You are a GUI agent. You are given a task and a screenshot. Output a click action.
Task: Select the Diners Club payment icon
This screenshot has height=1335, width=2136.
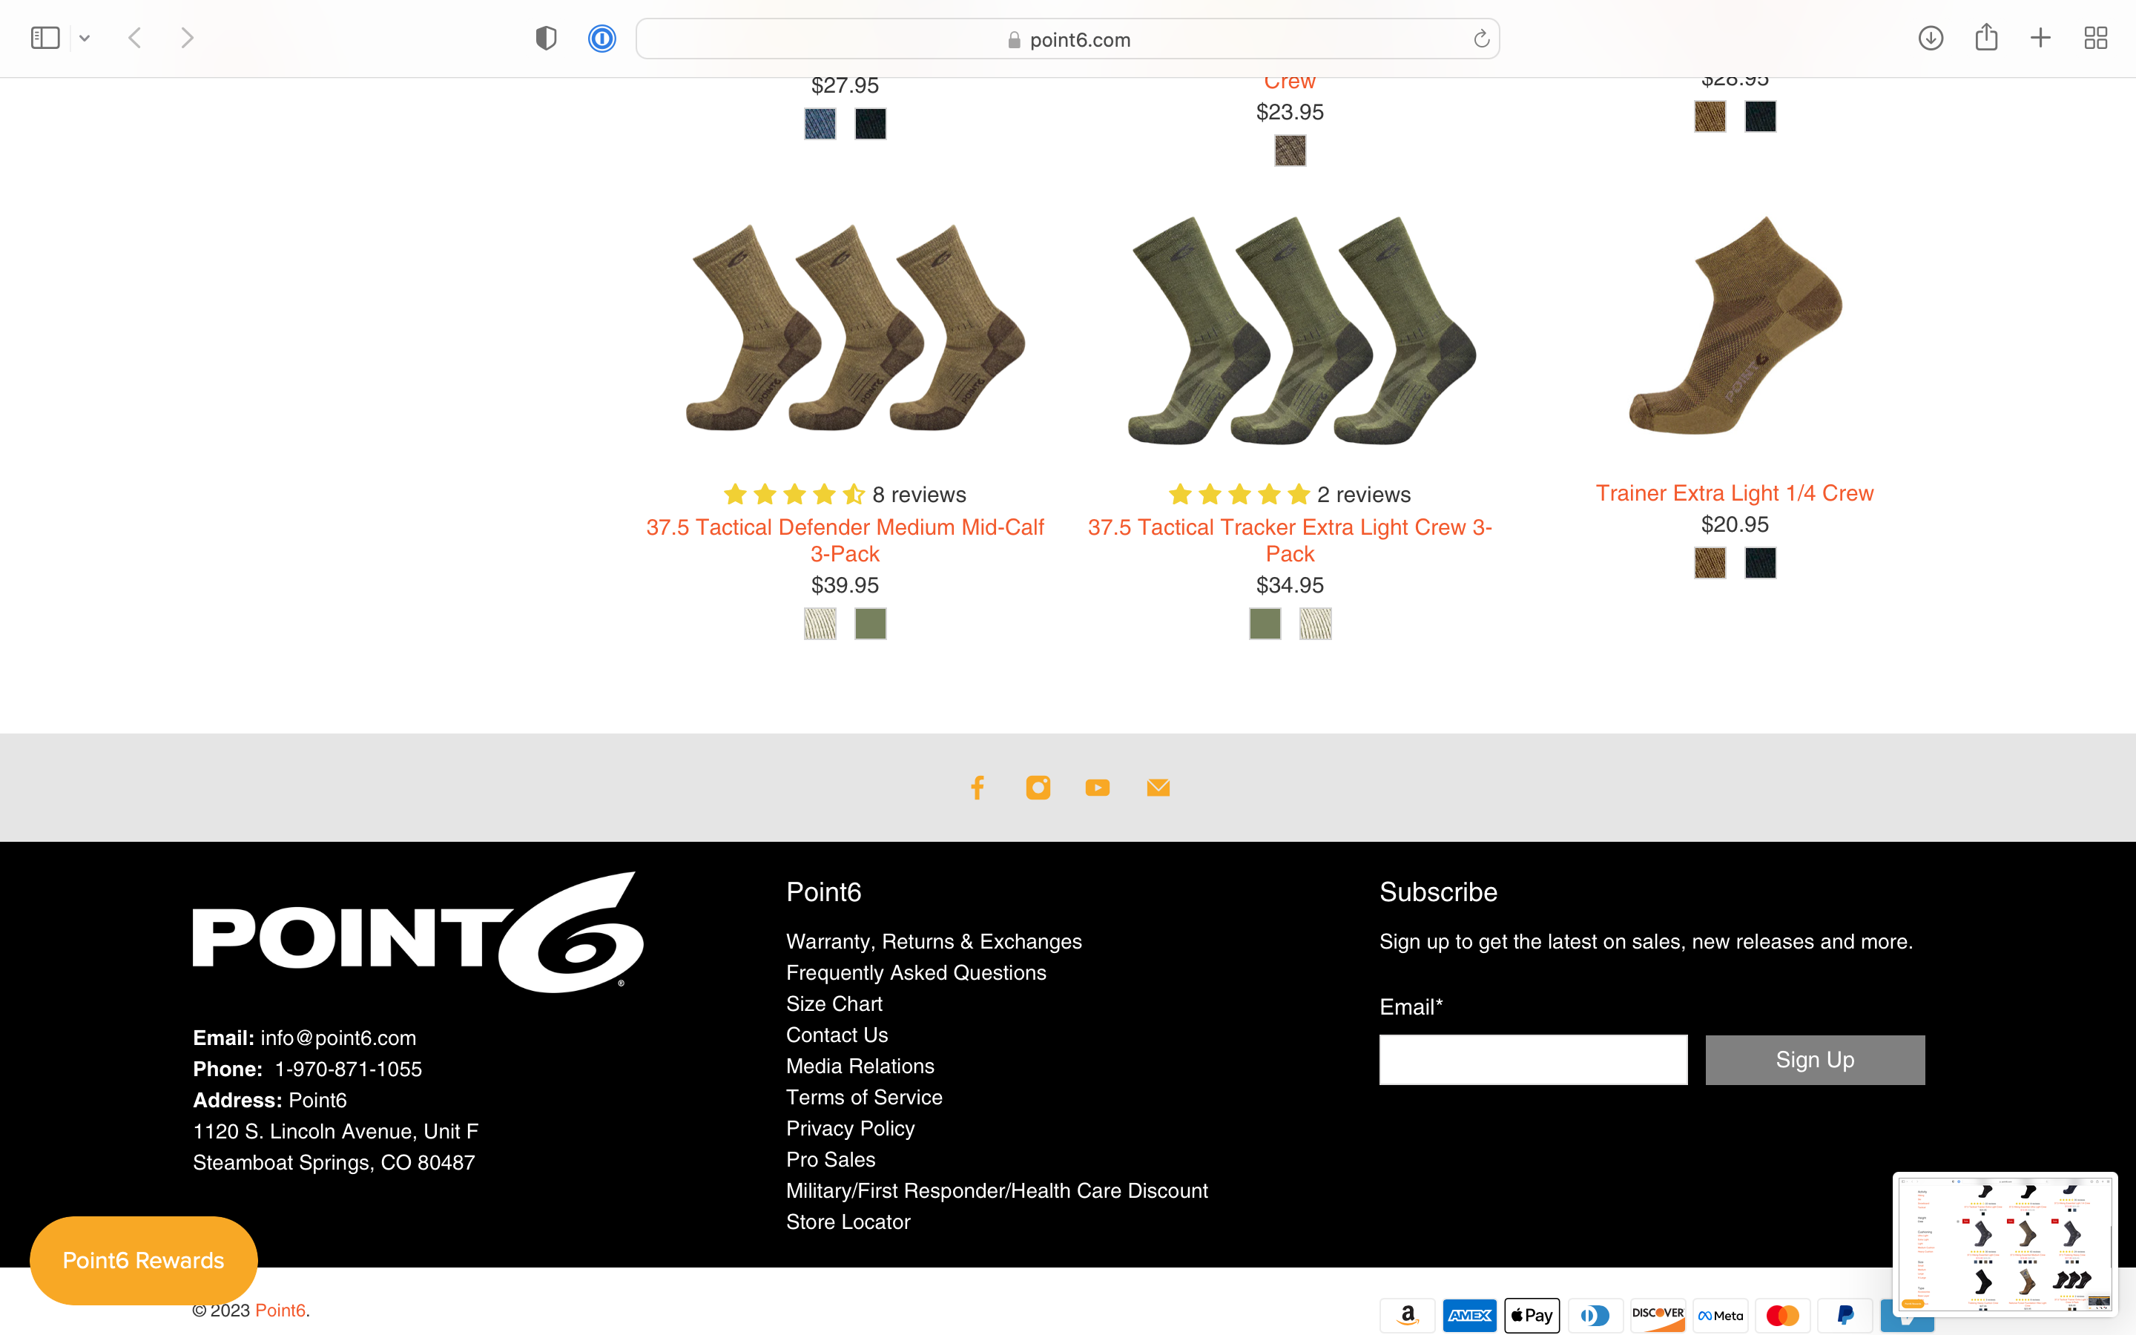tap(1595, 1316)
